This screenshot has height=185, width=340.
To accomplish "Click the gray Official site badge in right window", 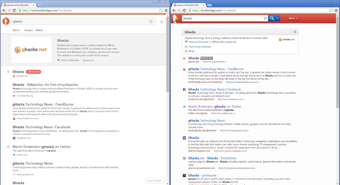I will [x=207, y=58].
